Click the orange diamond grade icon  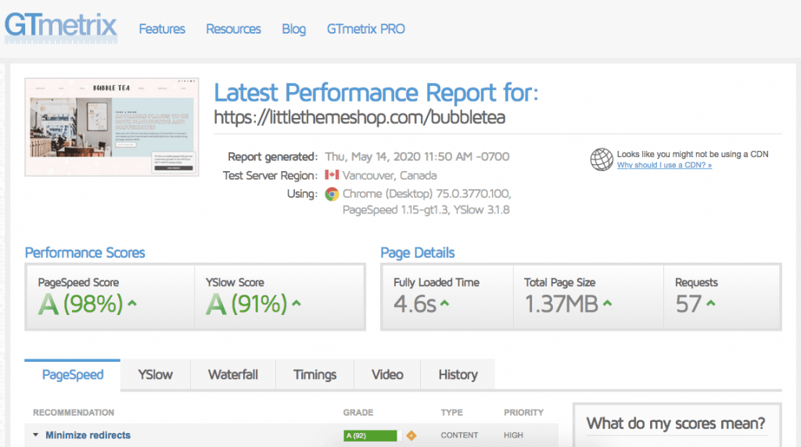tap(411, 435)
